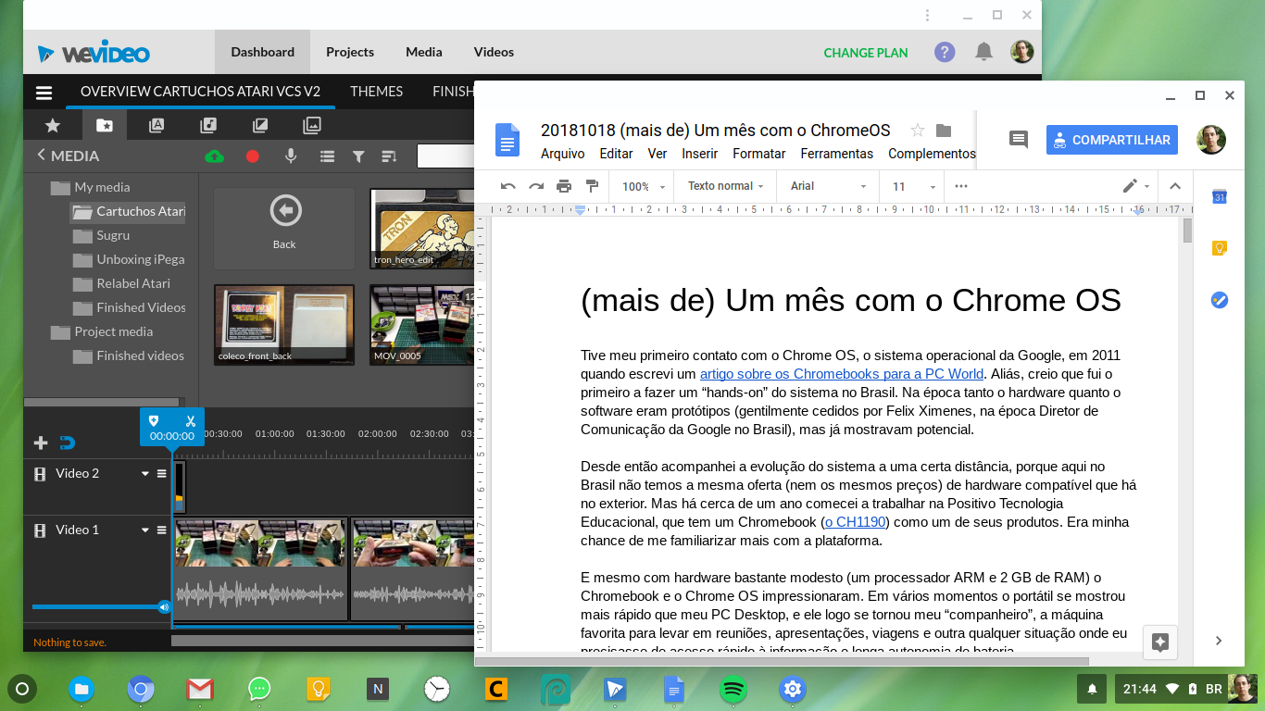Open the text titles library tab
Viewport: 1265px width, 711px height.
click(x=157, y=125)
